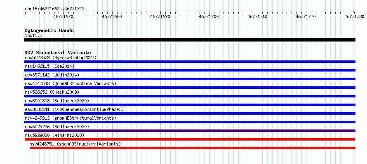Click the blue bar under nsv4242543
Viewport: 367px width, 164px height.
190,88
